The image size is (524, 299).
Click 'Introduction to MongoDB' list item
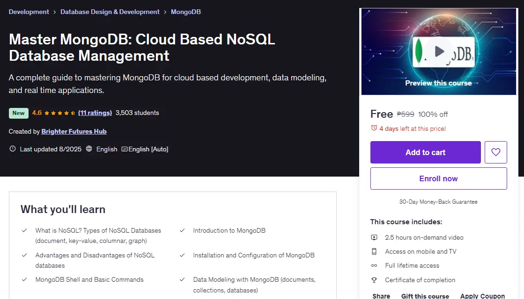click(229, 230)
